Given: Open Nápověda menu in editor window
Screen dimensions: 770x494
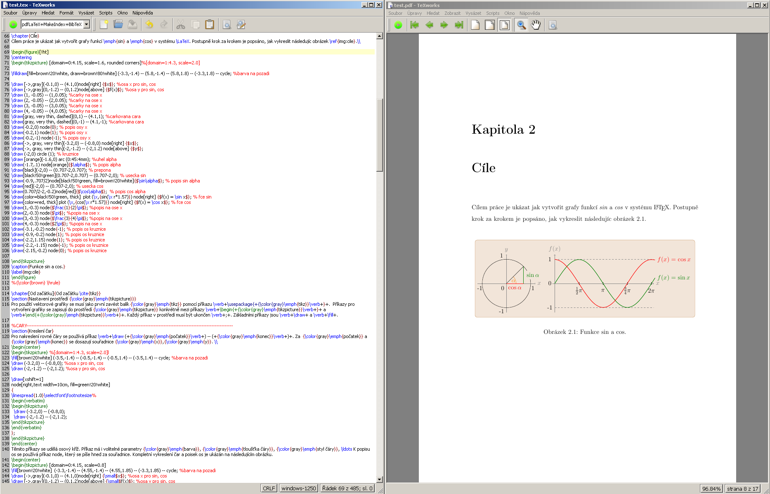Looking at the screenshot, I should [142, 13].
